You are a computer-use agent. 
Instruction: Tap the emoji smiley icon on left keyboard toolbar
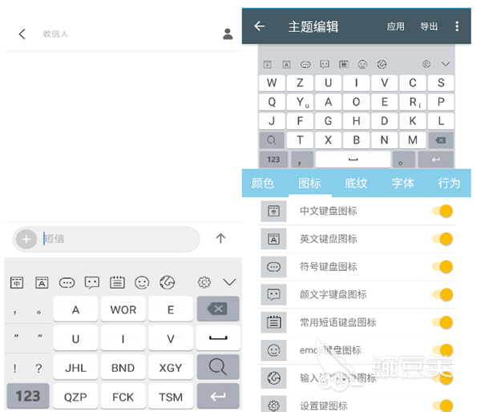[142, 282]
